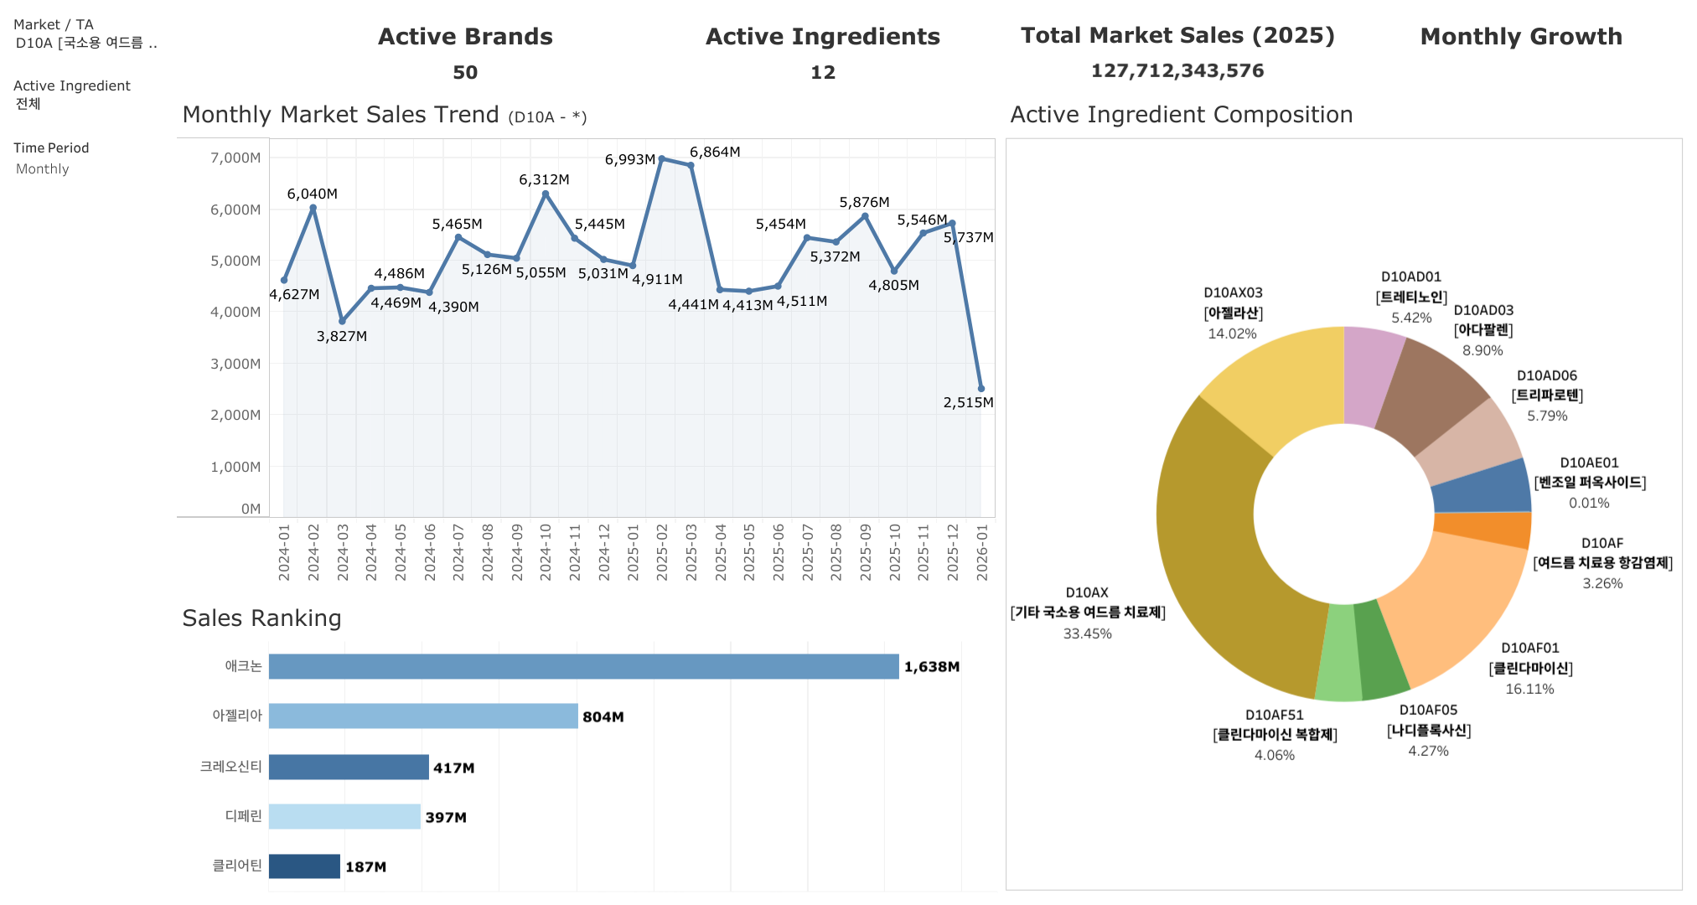Change the Time Period Monthly selector
Viewport: 1697px width, 905px height.
click(43, 169)
